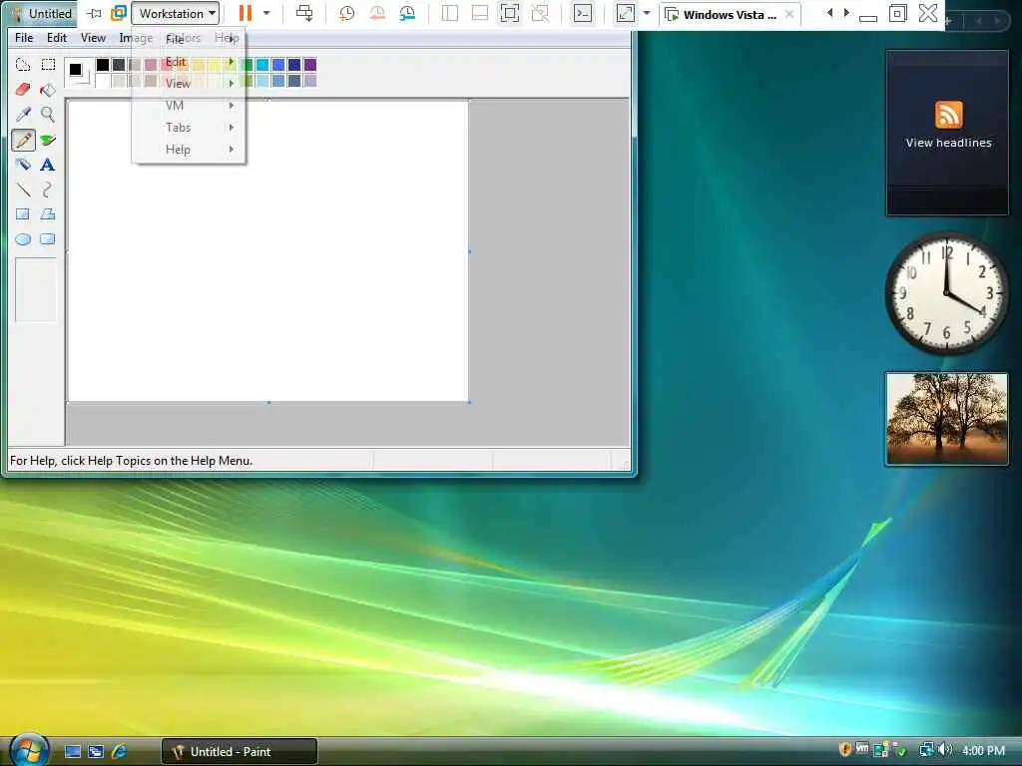Pick the purple color swatch in palette
Image resolution: width=1022 pixels, height=766 pixels.
pos(310,65)
